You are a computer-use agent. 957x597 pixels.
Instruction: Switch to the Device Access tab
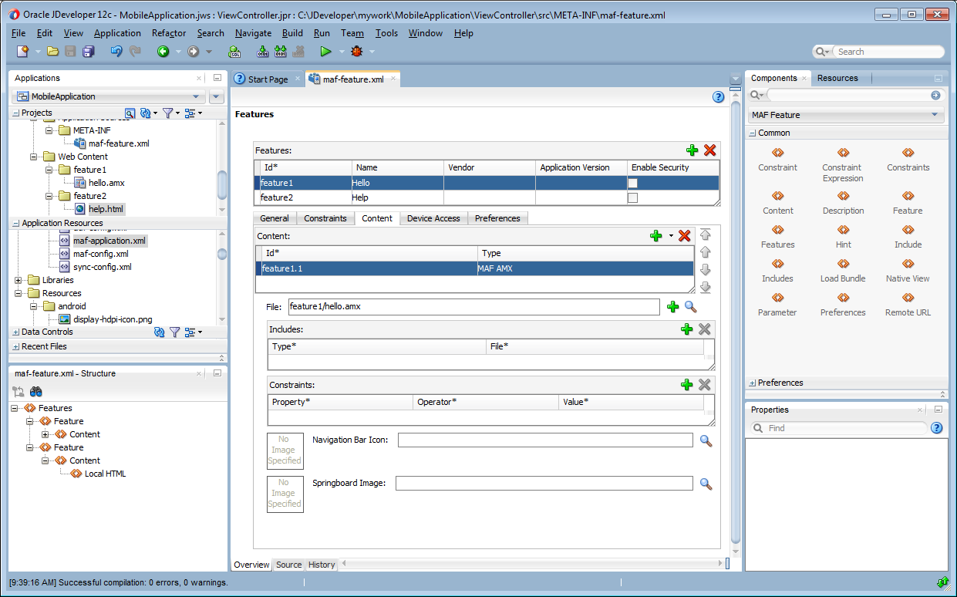(x=433, y=218)
